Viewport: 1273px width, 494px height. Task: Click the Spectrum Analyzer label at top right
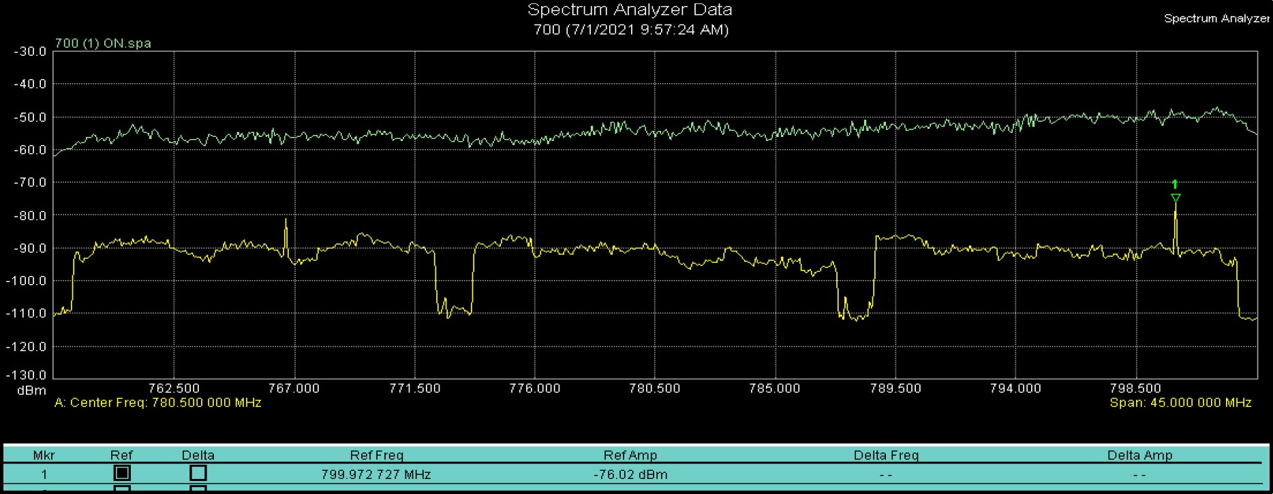tap(1216, 18)
